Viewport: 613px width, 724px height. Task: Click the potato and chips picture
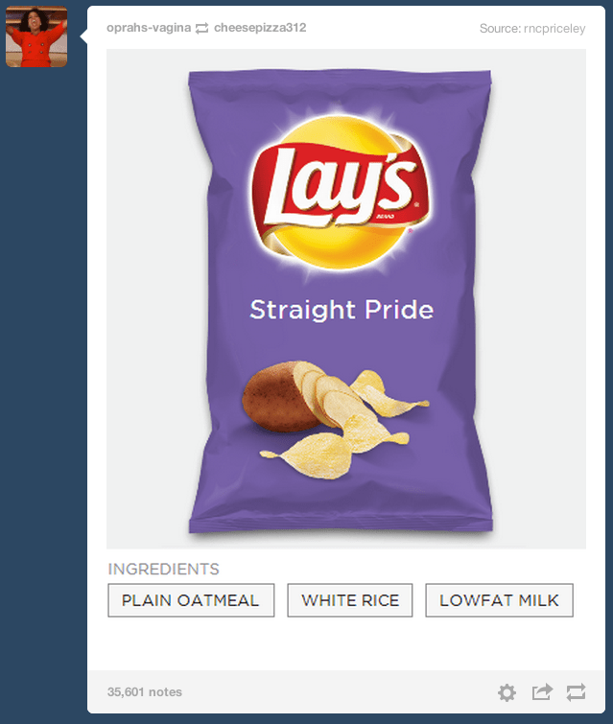tap(335, 419)
